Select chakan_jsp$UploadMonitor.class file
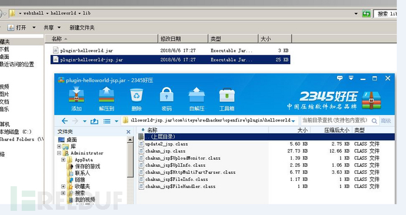 click(183, 158)
